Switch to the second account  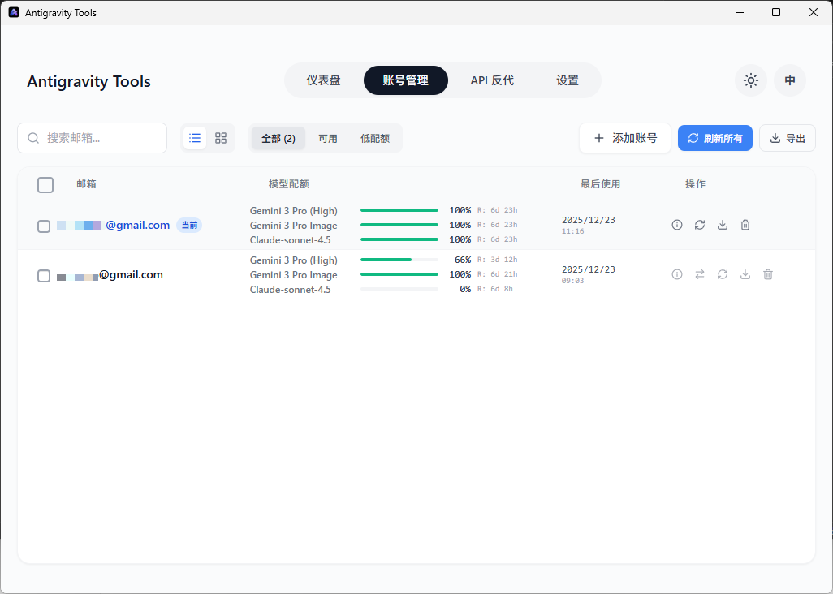(x=700, y=274)
